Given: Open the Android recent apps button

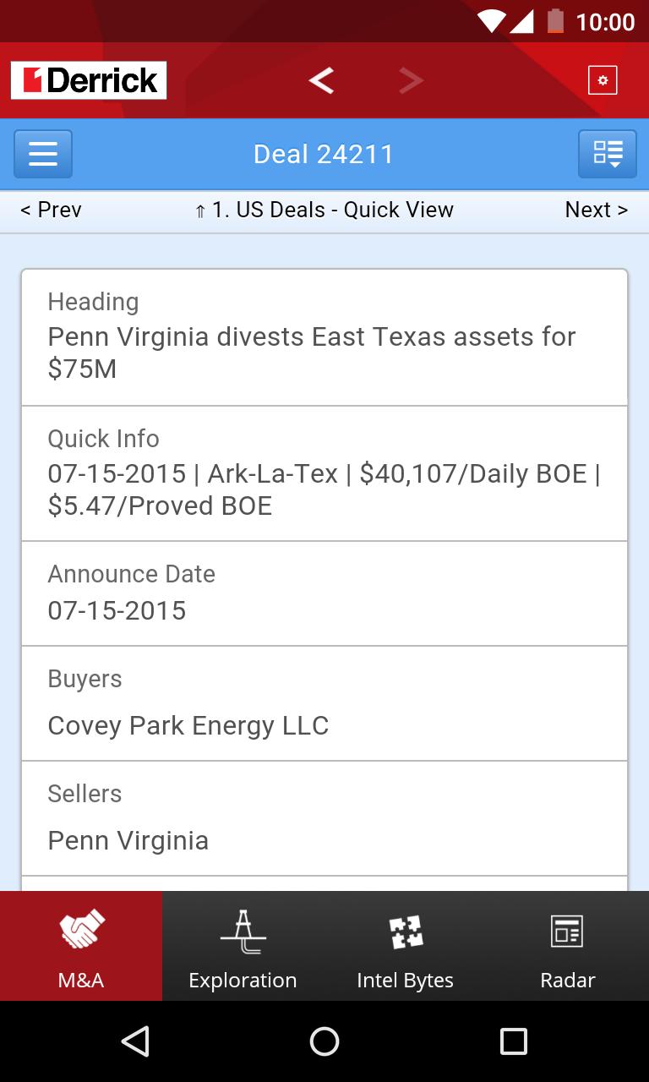Looking at the screenshot, I should pyautogui.click(x=513, y=1041).
